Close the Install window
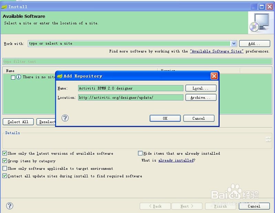275x213 pixels. point(270,7)
